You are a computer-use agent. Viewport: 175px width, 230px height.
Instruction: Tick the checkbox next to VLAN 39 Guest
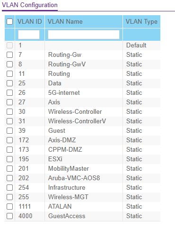pos(9,131)
